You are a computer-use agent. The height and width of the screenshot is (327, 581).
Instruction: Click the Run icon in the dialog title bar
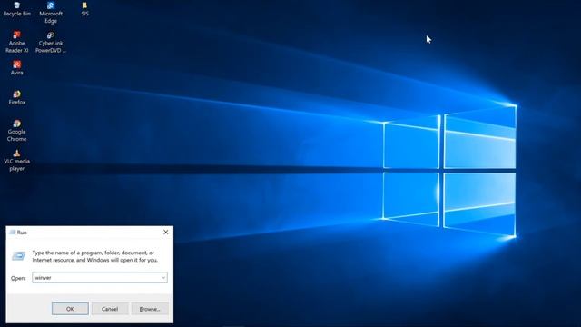tap(12, 233)
